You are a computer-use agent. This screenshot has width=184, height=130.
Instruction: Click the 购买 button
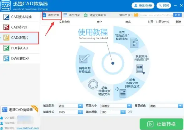164,5
